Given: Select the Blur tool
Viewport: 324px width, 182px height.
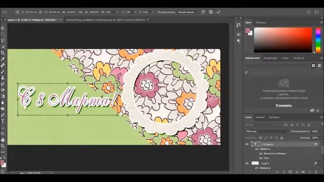Looking at the screenshot, I should (x=3, y=103).
